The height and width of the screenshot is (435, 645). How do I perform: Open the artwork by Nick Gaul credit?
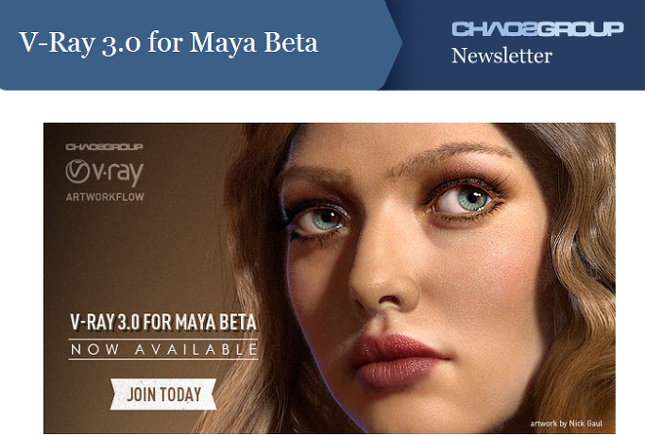coord(567,423)
